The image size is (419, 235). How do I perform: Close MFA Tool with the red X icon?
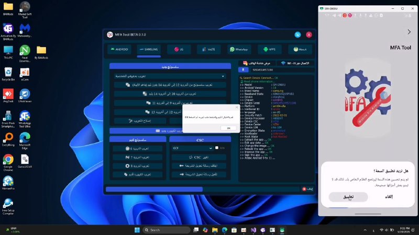(x=309, y=34)
